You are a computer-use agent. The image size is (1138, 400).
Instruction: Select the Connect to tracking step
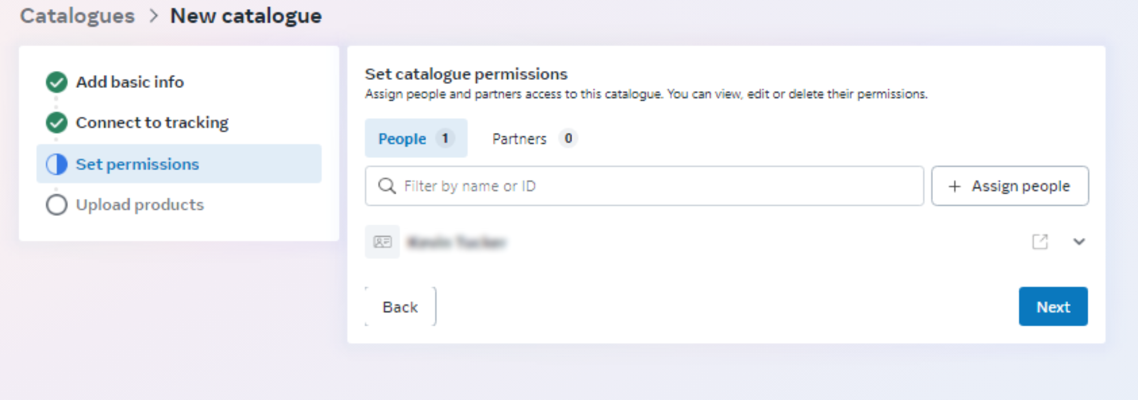(x=152, y=122)
